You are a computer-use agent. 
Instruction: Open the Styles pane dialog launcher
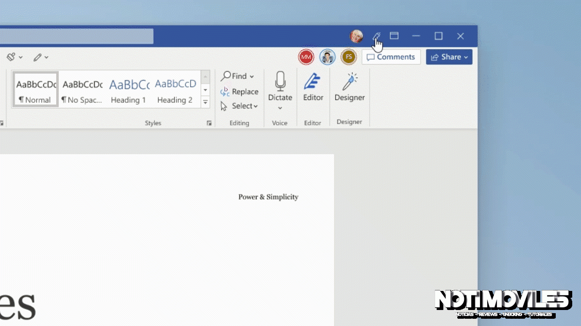(209, 123)
